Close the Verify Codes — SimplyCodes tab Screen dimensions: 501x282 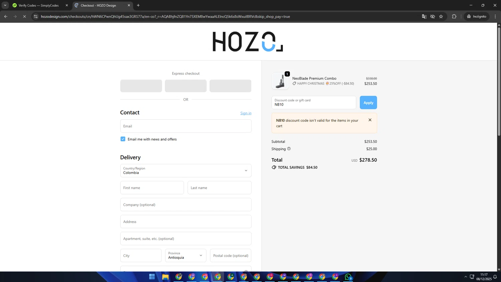[67, 5]
